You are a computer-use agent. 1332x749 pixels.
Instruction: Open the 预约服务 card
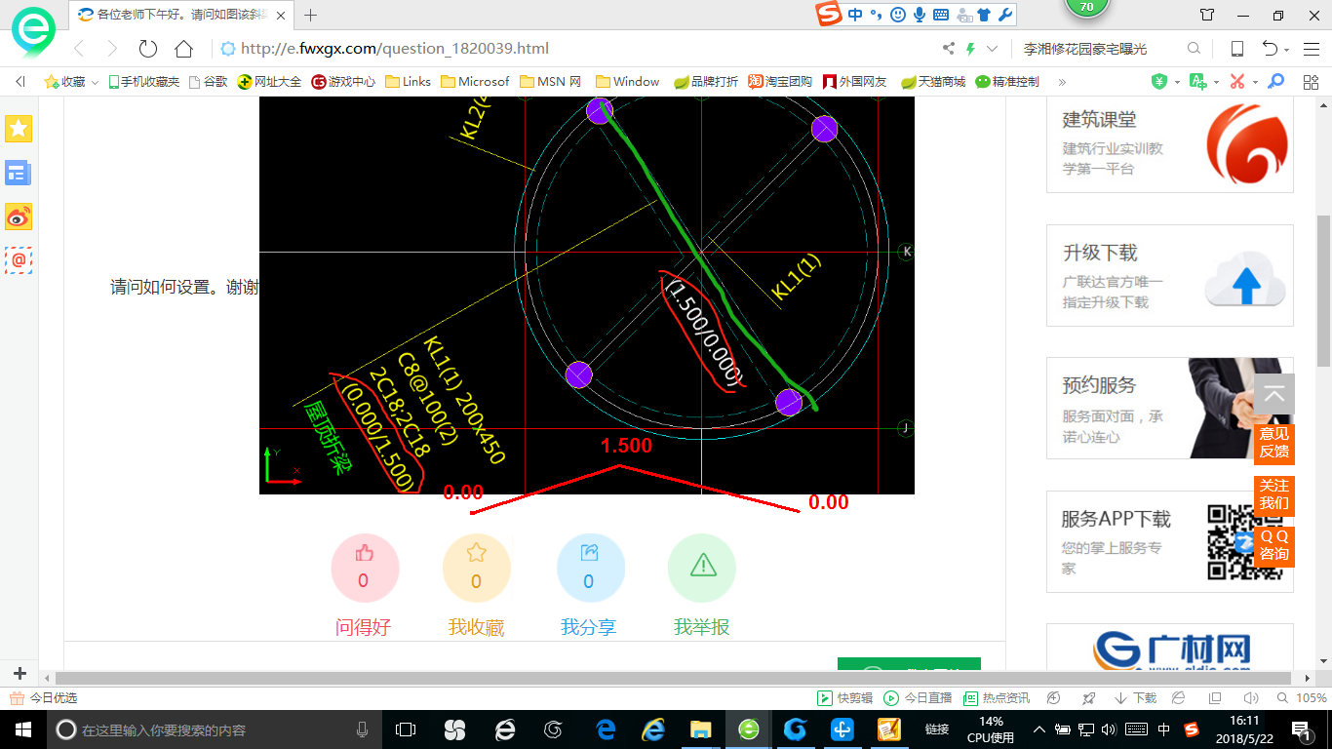pos(1170,408)
